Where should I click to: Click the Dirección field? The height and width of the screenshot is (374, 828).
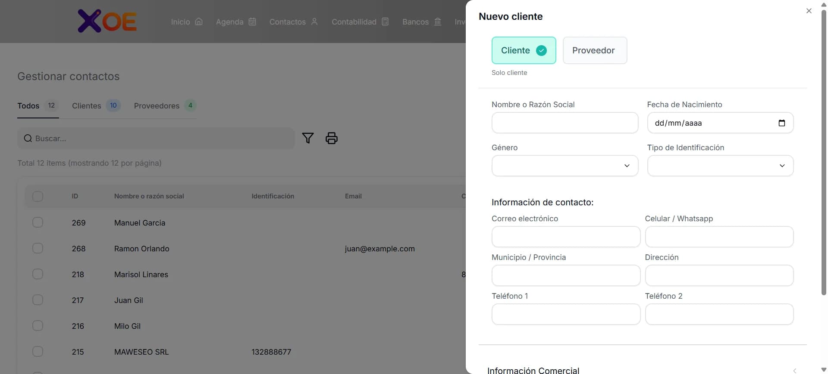click(719, 275)
